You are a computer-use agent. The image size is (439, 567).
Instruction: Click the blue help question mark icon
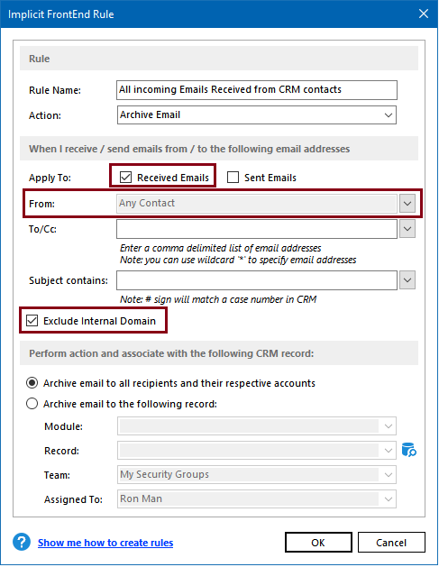pyautogui.click(x=22, y=542)
